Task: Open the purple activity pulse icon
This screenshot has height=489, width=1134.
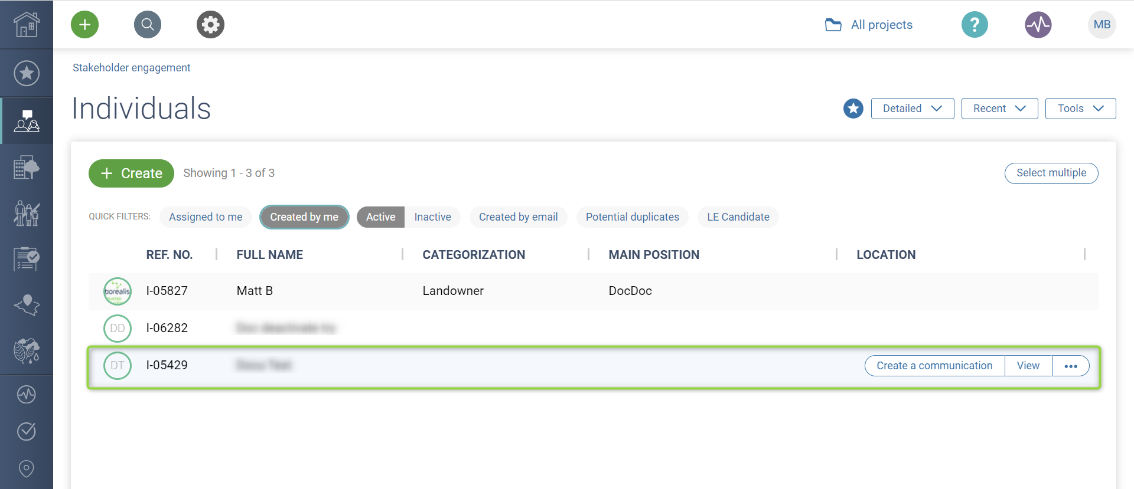Action: pos(1038,25)
